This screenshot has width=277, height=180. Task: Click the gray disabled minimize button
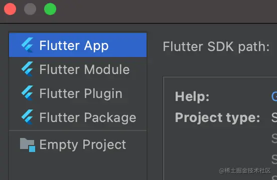(x=30, y=9)
